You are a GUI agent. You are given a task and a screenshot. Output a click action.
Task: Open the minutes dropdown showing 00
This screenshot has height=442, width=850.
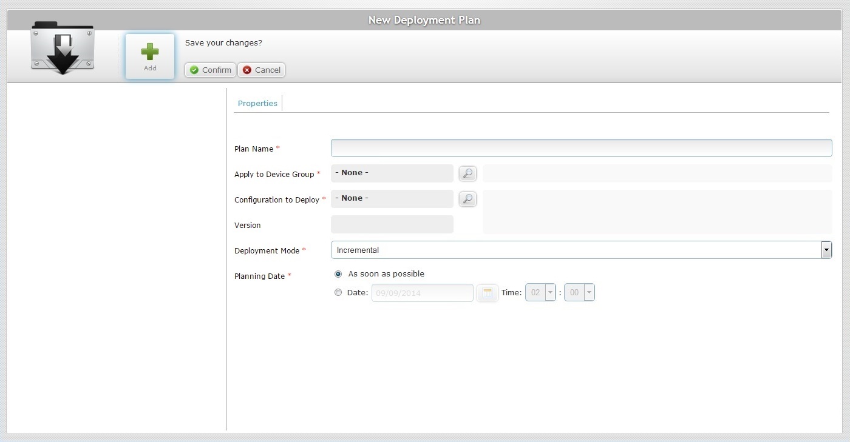tap(579, 292)
